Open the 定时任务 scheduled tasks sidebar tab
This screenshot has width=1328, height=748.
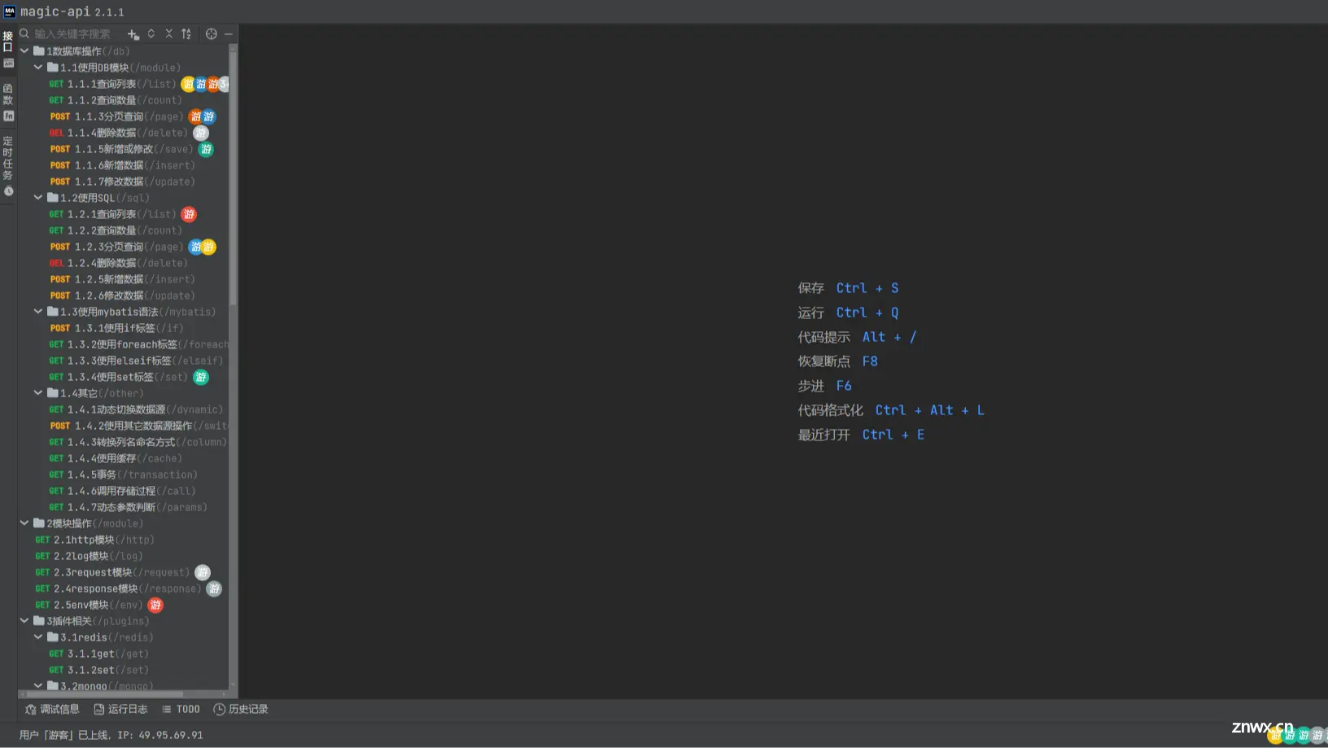pyautogui.click(x=8, y=167)
